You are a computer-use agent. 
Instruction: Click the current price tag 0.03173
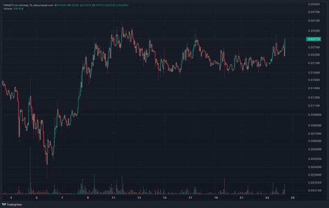point(314,39)
